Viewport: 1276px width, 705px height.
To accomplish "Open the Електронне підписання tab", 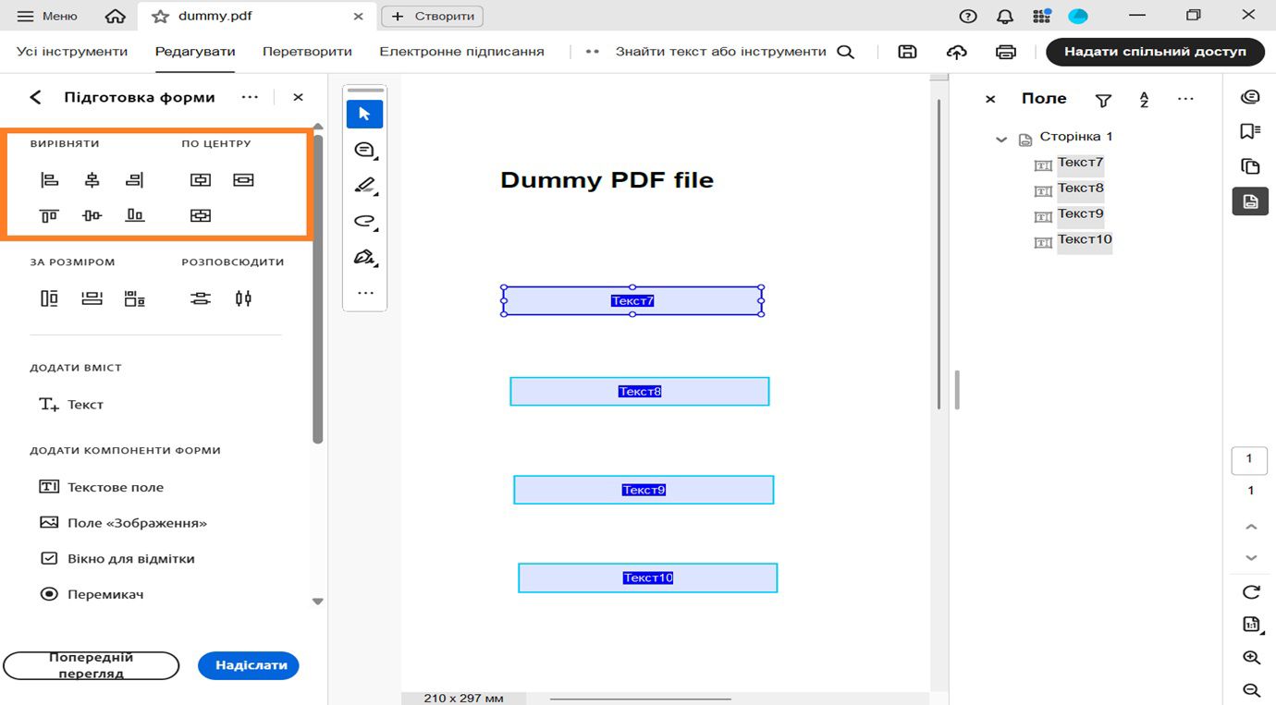I will click(x=461, y=52).
